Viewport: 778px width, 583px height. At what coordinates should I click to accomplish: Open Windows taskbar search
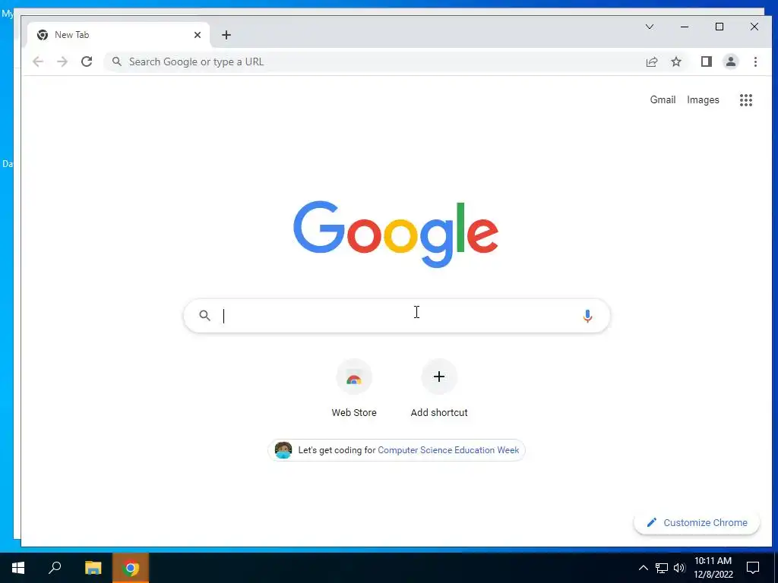pos(55,568)
